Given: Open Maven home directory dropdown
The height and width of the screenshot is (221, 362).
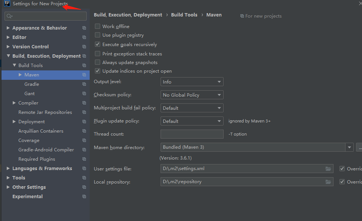Looking at the screenshot, I should pyautogui.click(x=350, y=147).
